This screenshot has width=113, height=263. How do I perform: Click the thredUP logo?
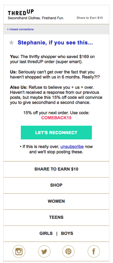pyautogui.click(x=21, y=13)
